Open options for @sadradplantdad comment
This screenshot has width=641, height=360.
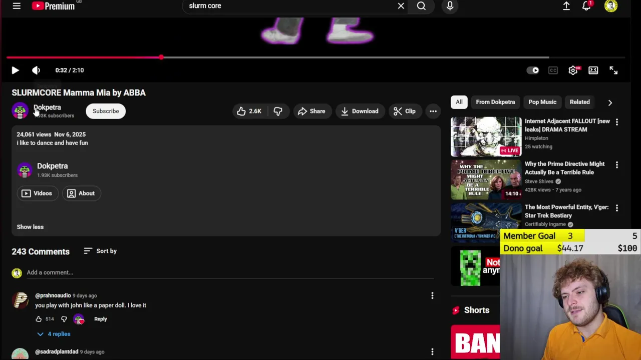432,352
